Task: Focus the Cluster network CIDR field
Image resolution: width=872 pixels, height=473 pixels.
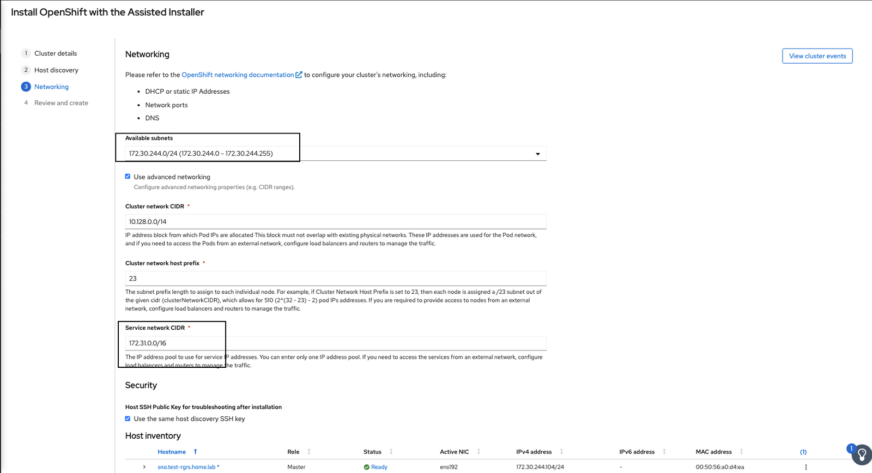Action: tap(336, 222)
